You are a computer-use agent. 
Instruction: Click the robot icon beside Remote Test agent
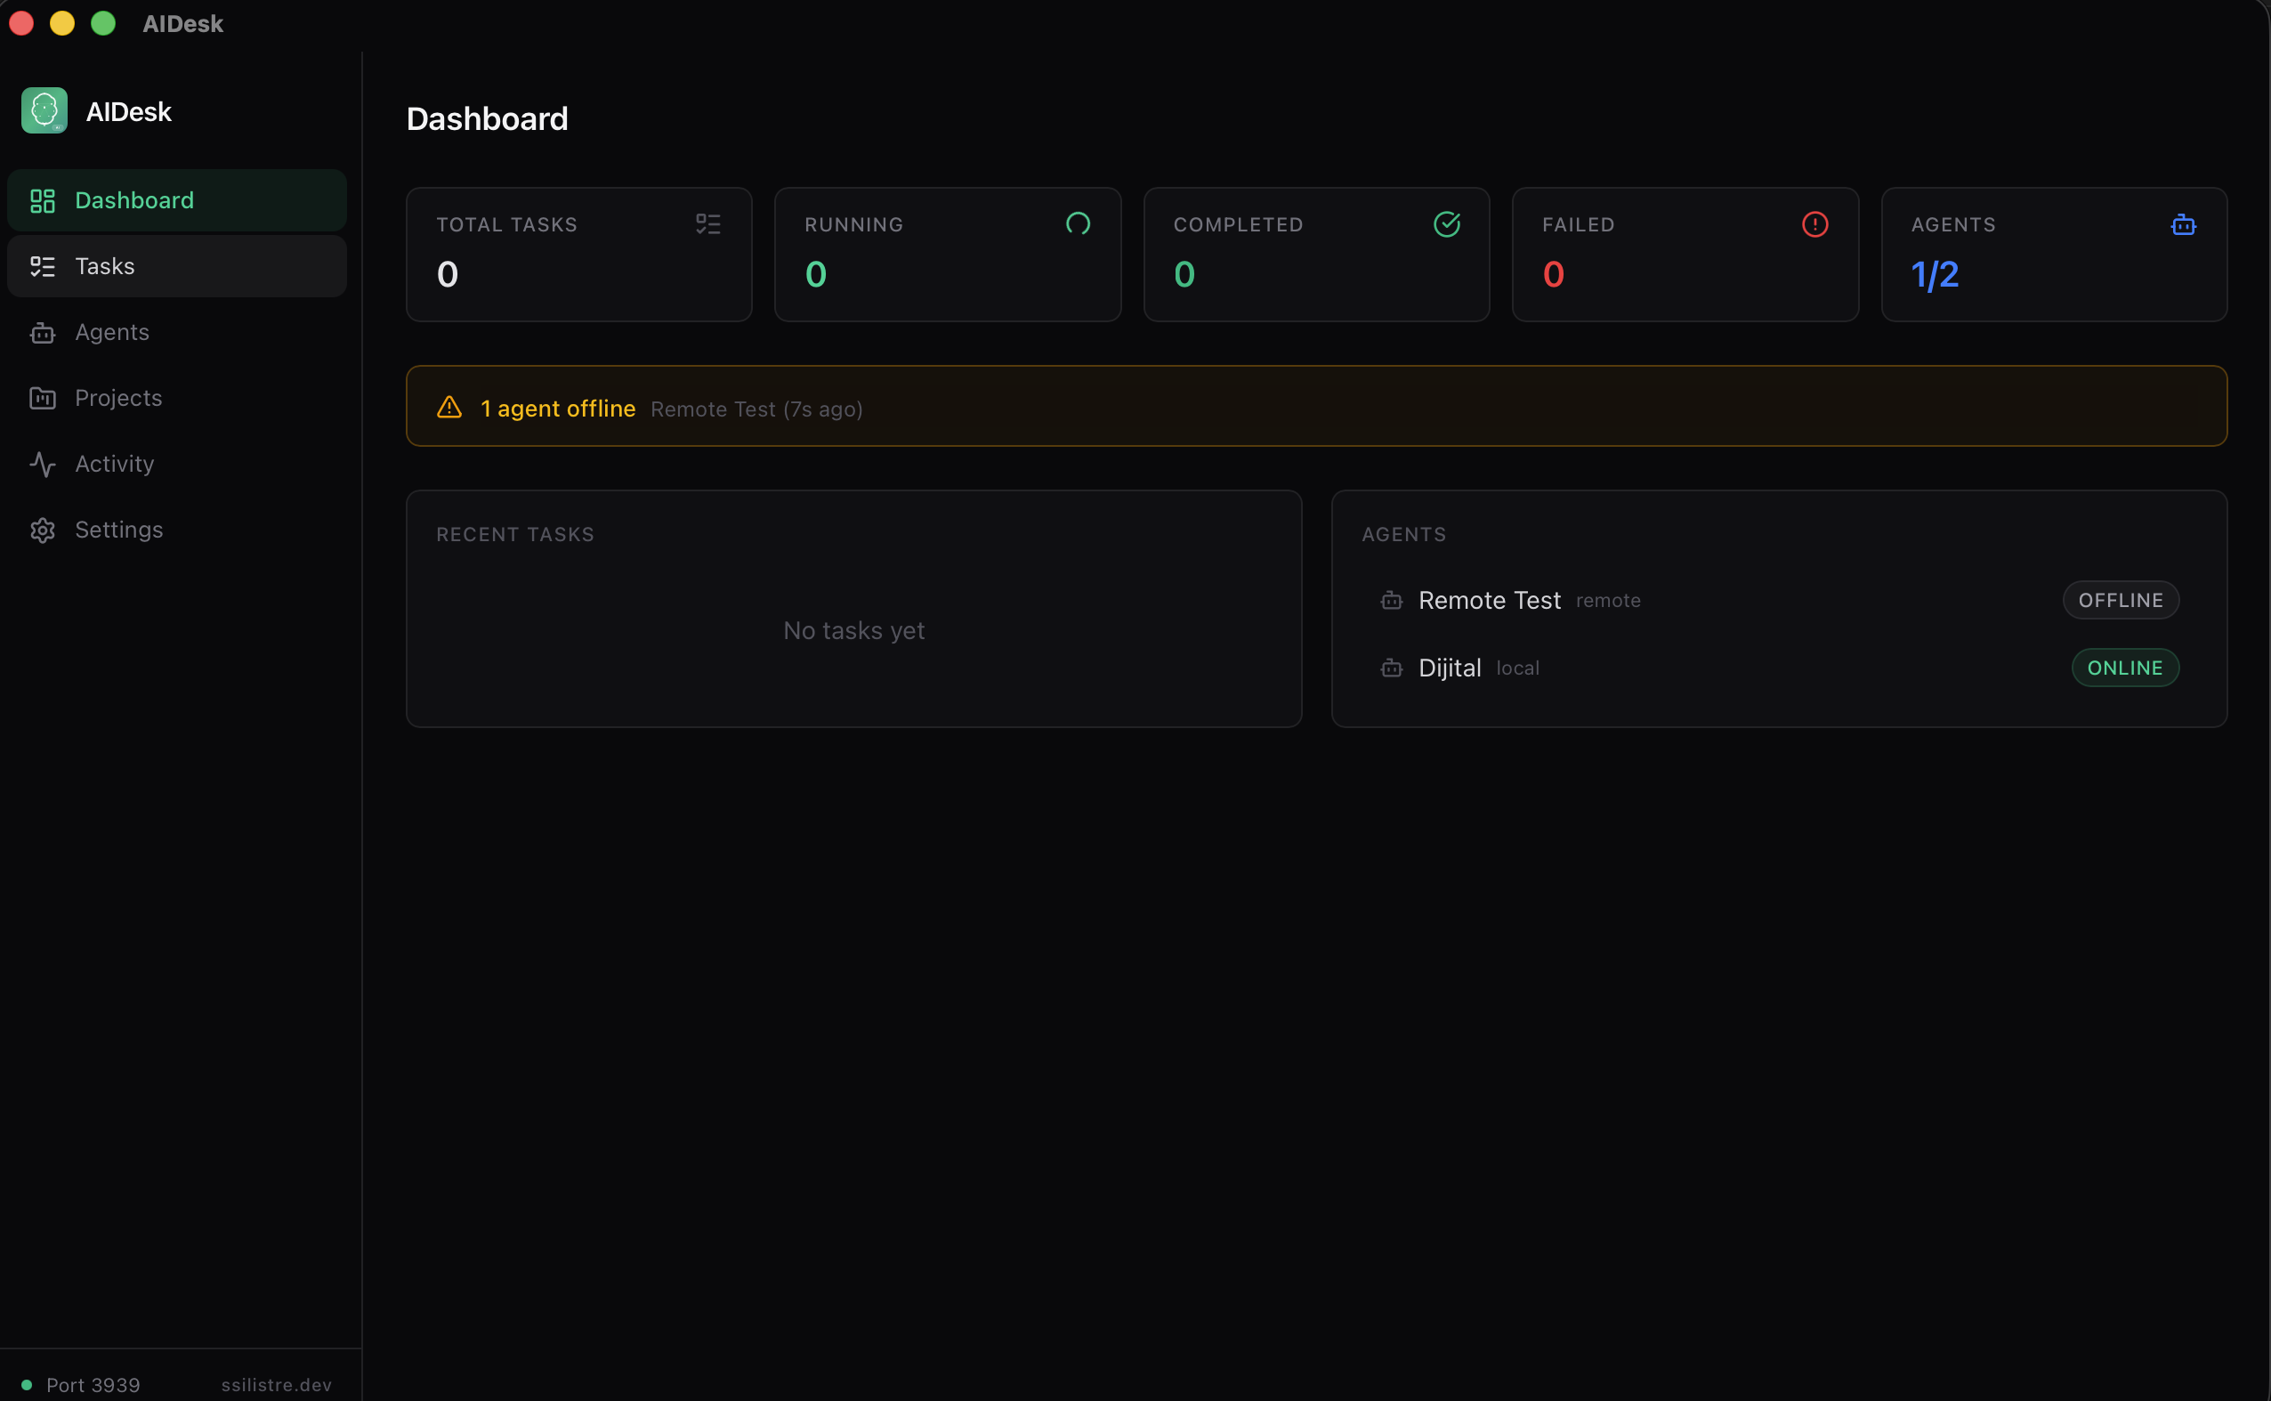click(x=1390, y=601)
